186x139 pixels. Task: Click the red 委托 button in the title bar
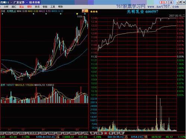(163, 2)
